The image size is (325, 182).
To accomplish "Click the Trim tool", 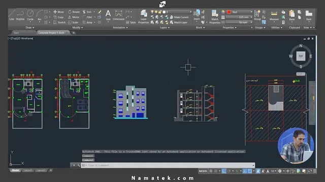I will [87, 12].
